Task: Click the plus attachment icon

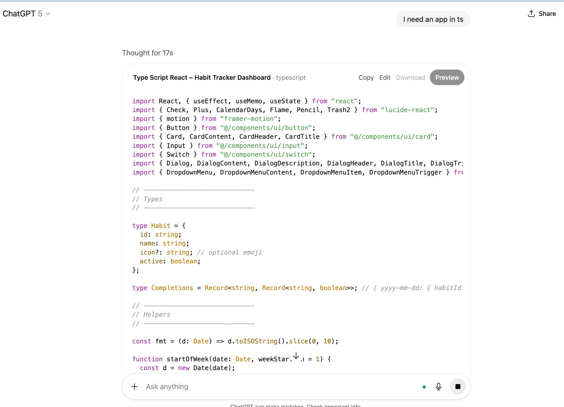Action: point(134,387)
